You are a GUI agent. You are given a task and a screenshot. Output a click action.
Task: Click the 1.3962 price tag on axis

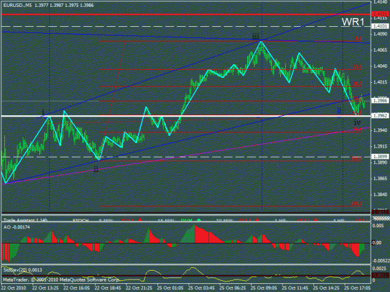(x=380, y=116)
